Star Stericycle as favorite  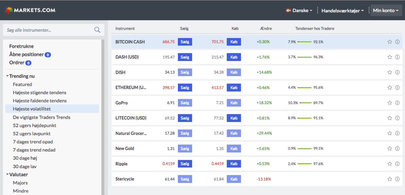click(390, 179)
